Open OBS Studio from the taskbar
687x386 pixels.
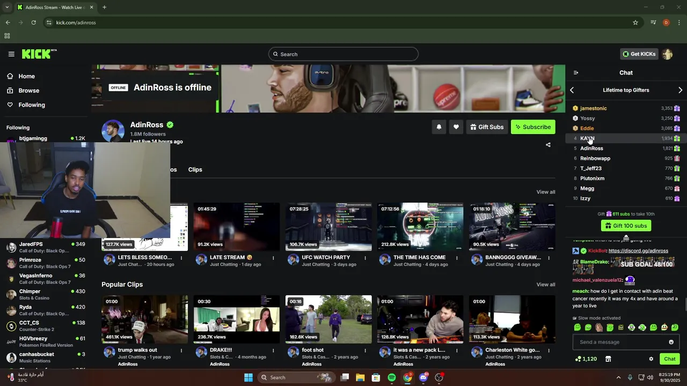pyautogui.click(x=439, y=377)
